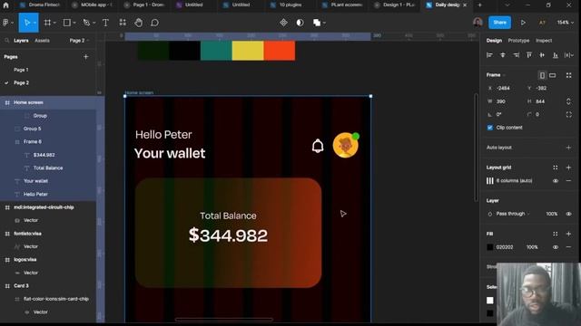Switch to the Inspect tab
The width and height of the screenshot is (581, 326).
[544, 40]
